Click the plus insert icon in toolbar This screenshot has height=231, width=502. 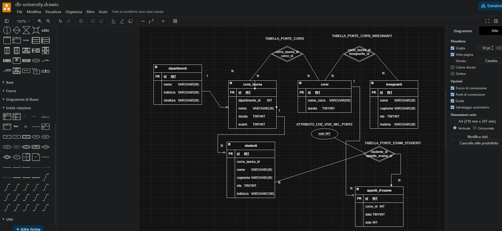[x=163, y=21]
